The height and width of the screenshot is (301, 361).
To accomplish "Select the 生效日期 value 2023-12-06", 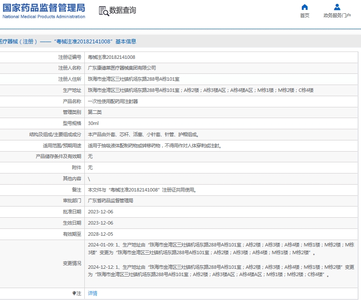I will (101, 223).
